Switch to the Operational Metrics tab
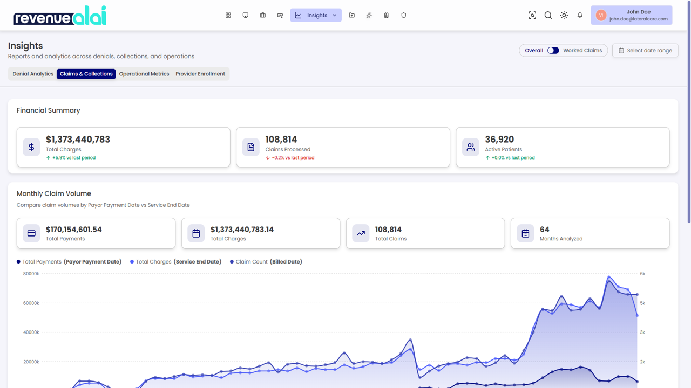The image size is (691, 388). click(x=144, y=74)
